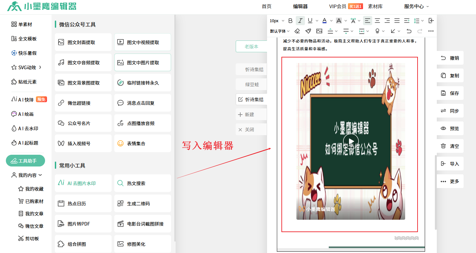Apply blue font color swatch
The image size is (476, 253).
[325, 21]
